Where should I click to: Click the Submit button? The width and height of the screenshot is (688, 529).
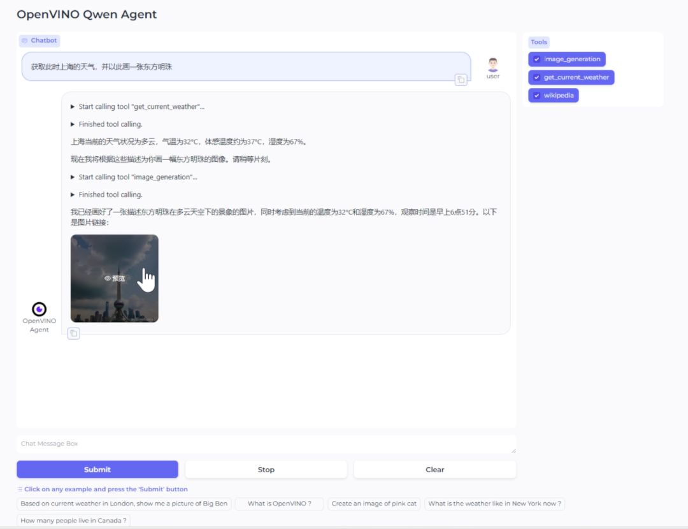pyautogui.click(x=97, y=469)
